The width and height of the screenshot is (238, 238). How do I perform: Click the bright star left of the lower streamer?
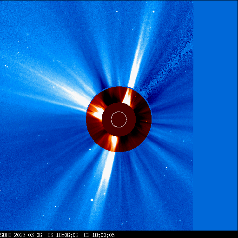coord(92,200)
